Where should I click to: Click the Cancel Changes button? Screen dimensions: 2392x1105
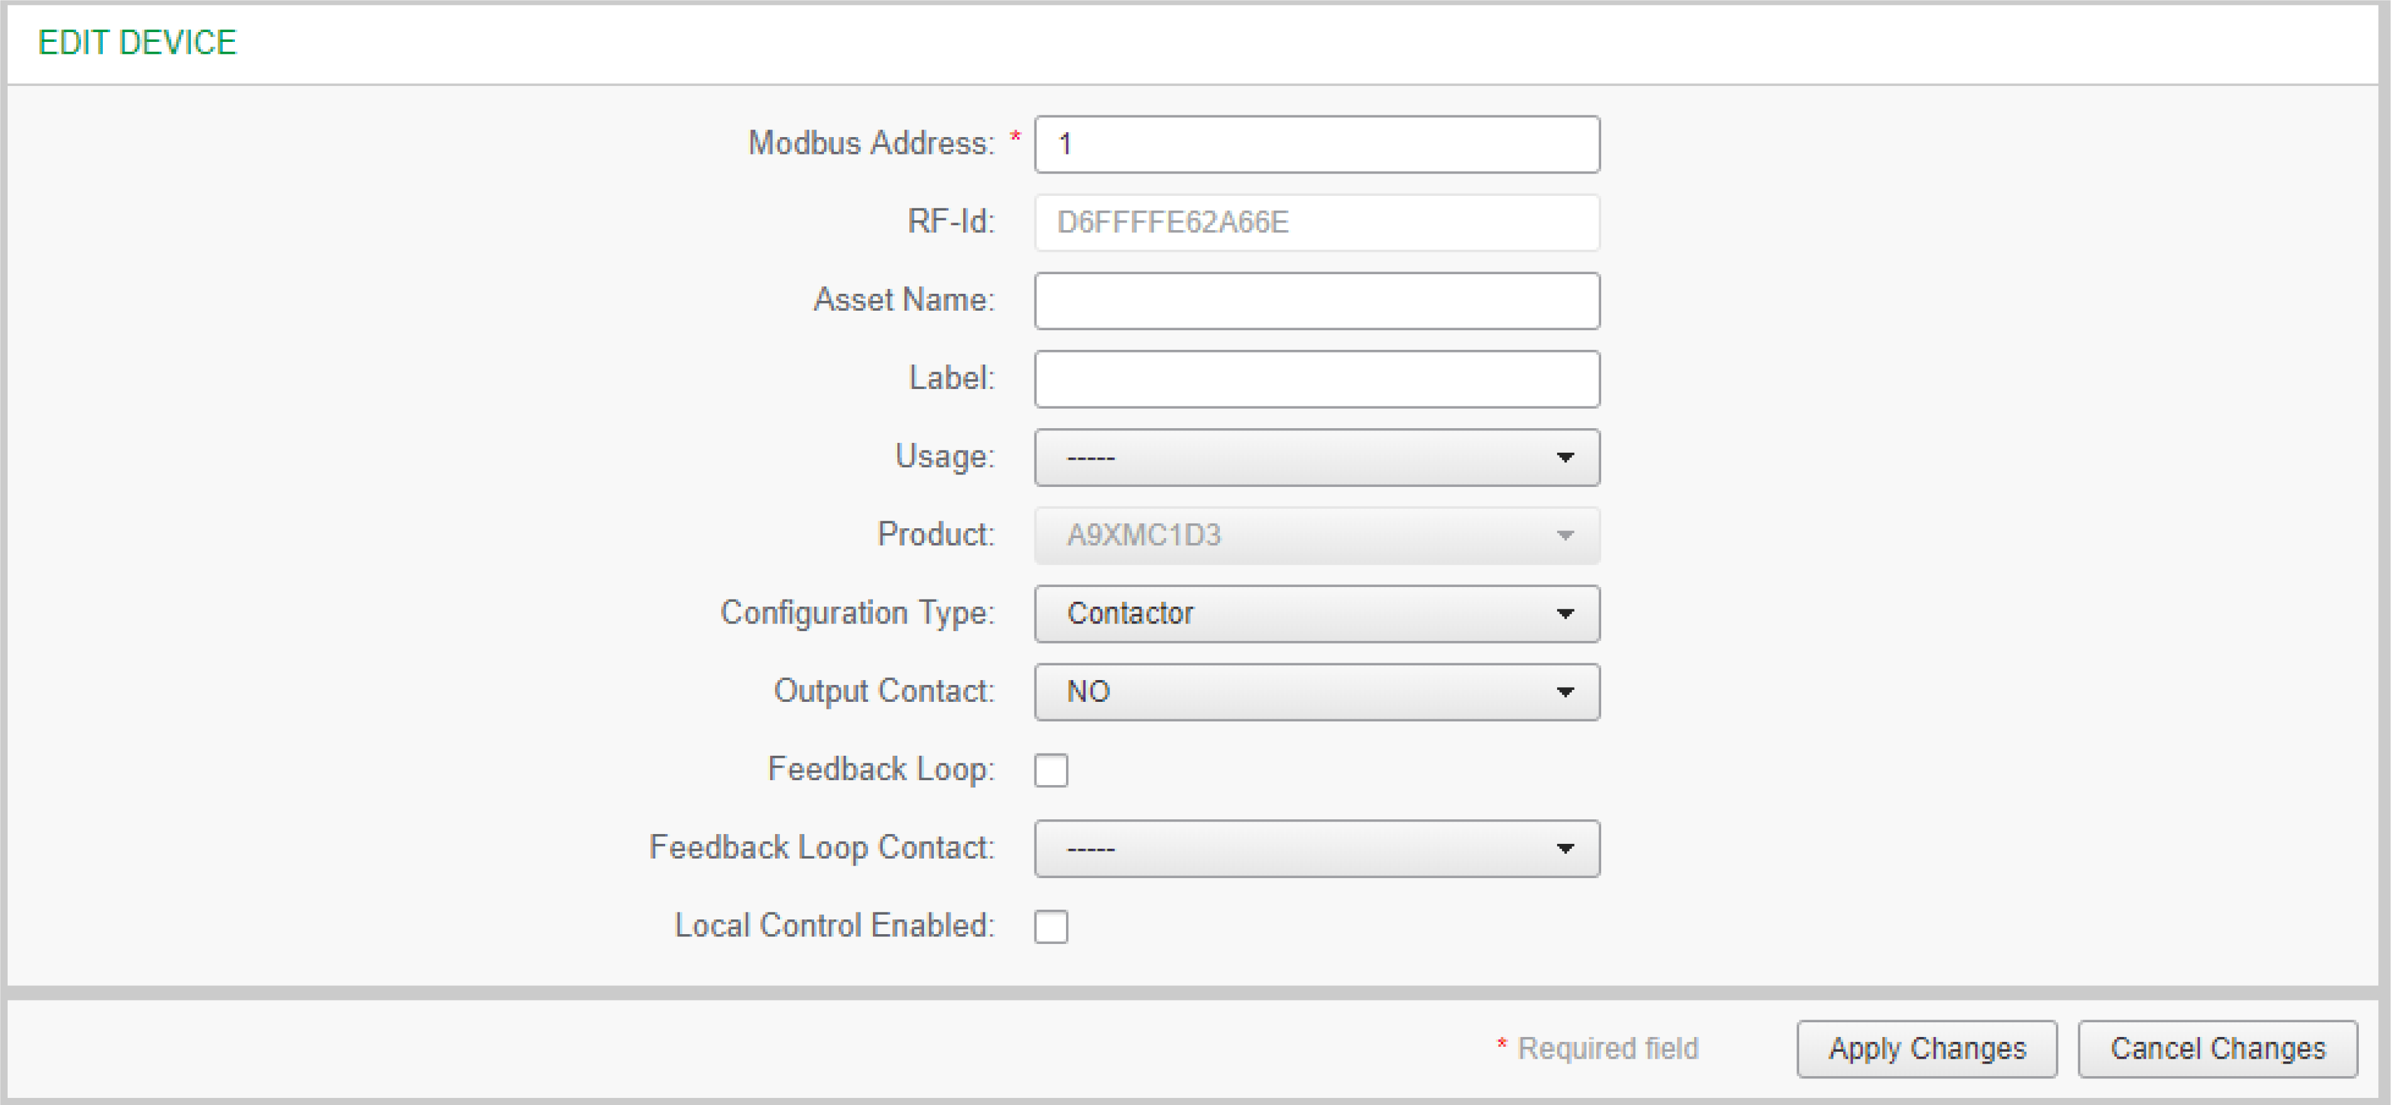tap(2216, 1050)
